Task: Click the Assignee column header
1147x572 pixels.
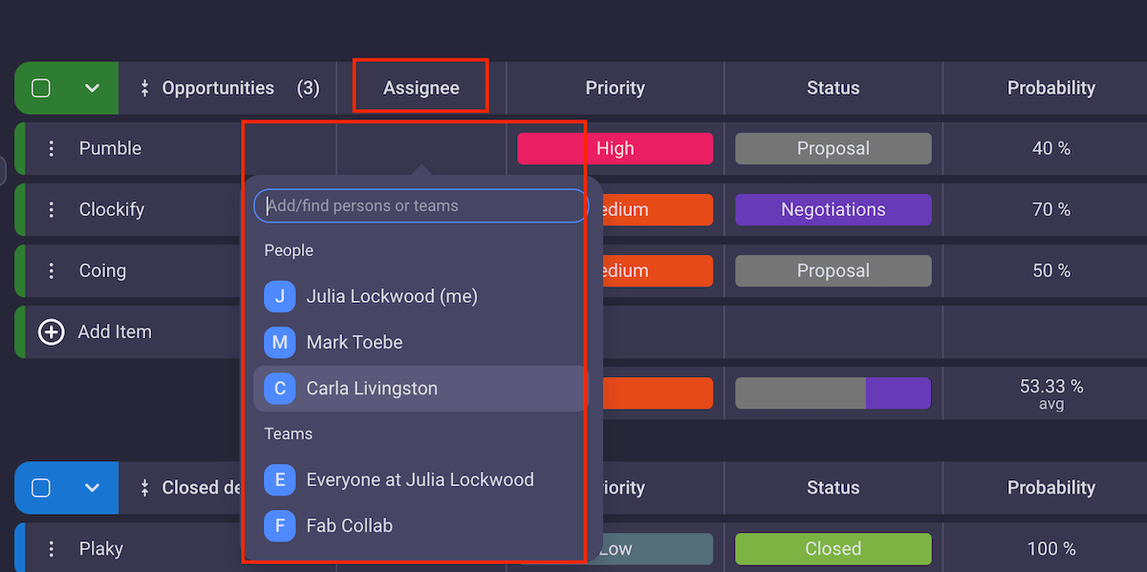Action: point(421,89)
